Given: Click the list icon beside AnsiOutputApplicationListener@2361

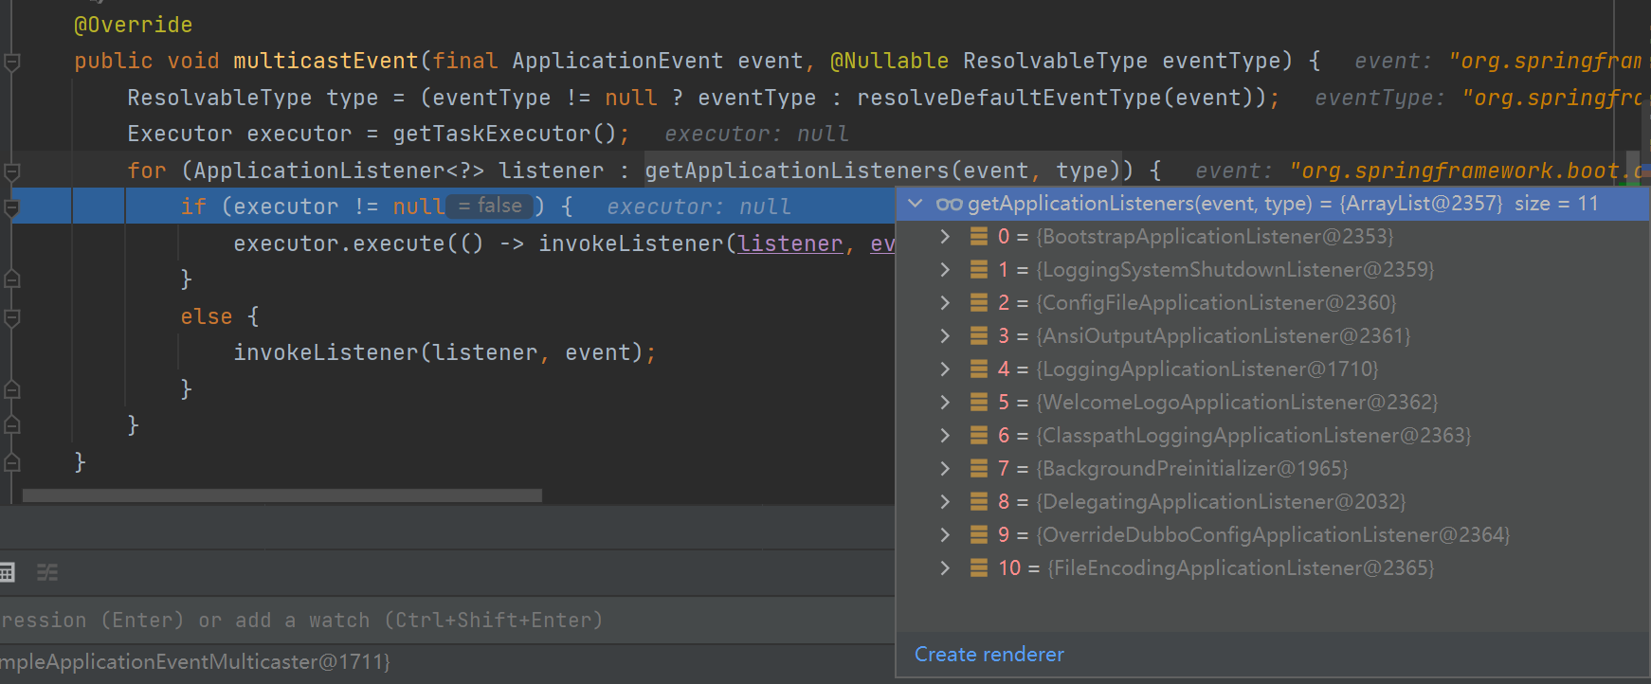Looking at the screenshot, I should point(979,336).
